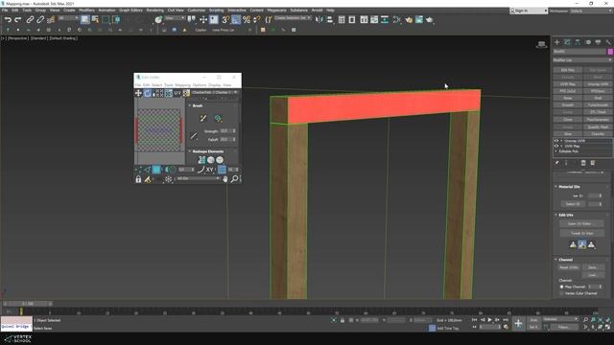Toggle visibility eye of UVW Map modifier
614x345 pixels.
coord(556,146)
